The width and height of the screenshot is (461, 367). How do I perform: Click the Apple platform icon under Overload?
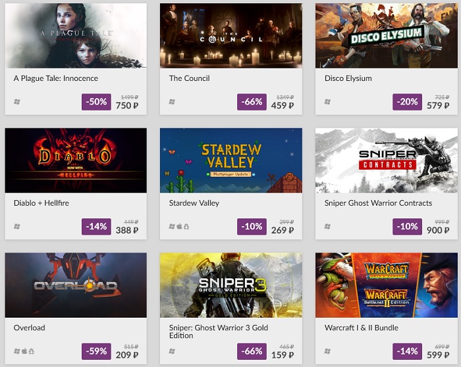(24, 351)
